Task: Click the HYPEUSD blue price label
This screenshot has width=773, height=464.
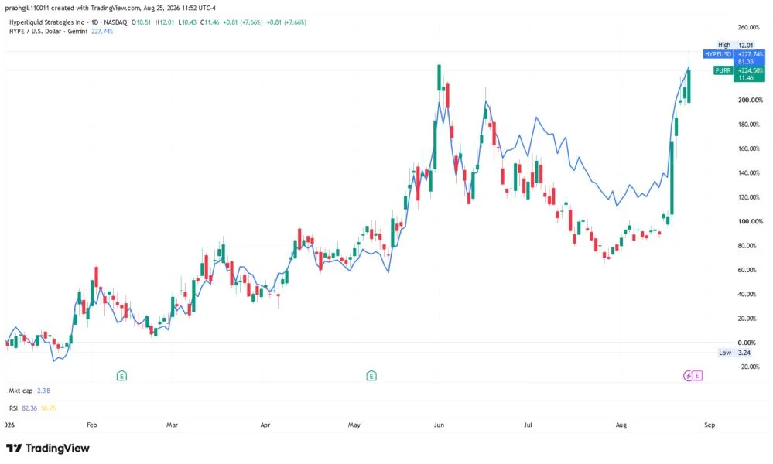Action: [734, 57]
